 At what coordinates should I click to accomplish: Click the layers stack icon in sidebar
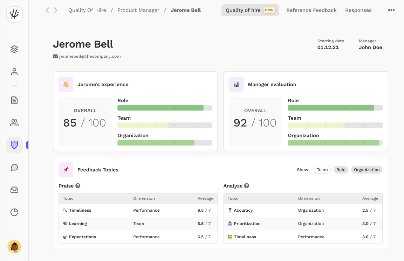click(14, 49)
